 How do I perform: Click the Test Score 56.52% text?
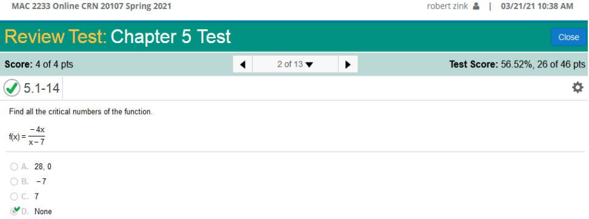[517, 64]
